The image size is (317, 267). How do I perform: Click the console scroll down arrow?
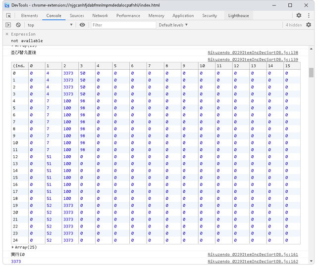311,261
